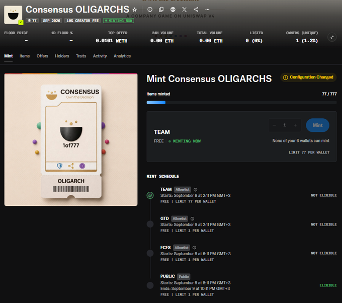Click info icon next to TEAM Allowlist
This screenshot has height=303, width=342.
coord(195,190)
